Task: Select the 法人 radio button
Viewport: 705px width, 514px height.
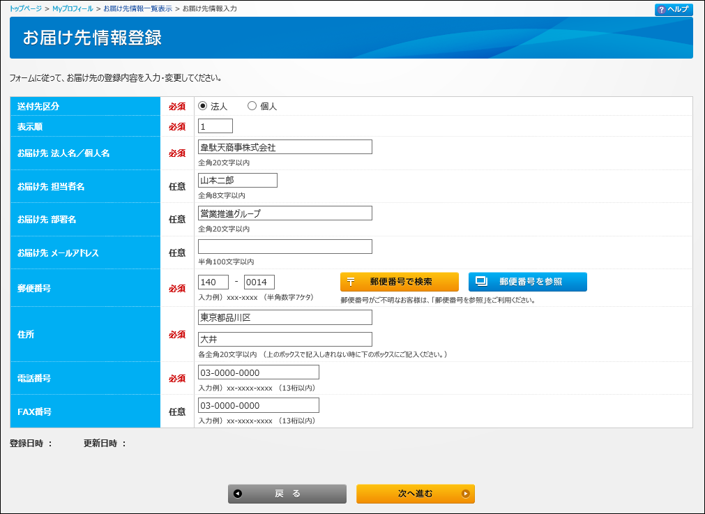Action: coord(203,106)
